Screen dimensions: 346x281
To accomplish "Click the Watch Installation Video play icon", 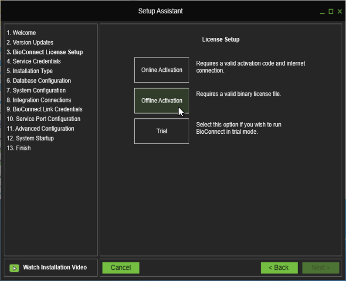I will 14,268.
